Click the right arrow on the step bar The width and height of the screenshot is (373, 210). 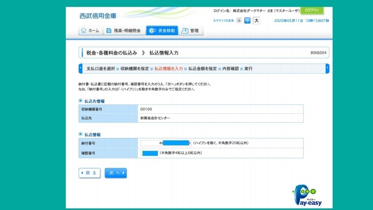coord(327,69)
